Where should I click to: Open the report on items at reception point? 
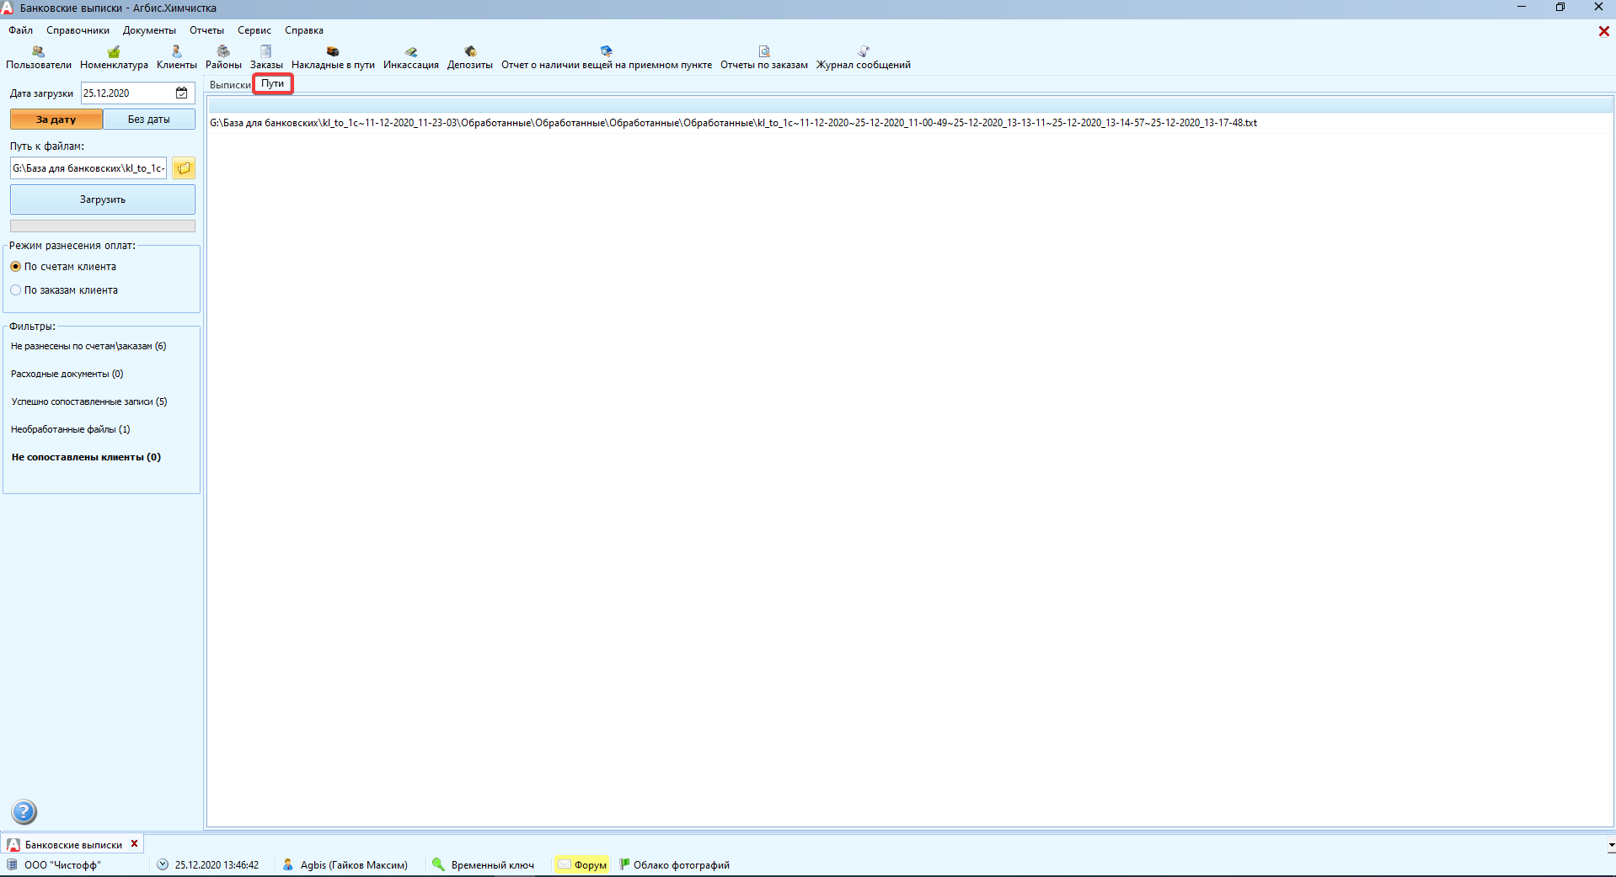[607, 57]
